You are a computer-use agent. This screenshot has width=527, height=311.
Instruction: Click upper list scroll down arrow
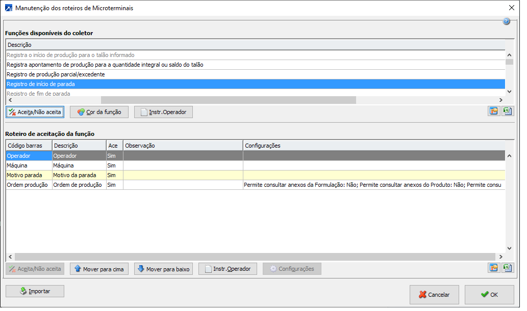coord(510,92)
